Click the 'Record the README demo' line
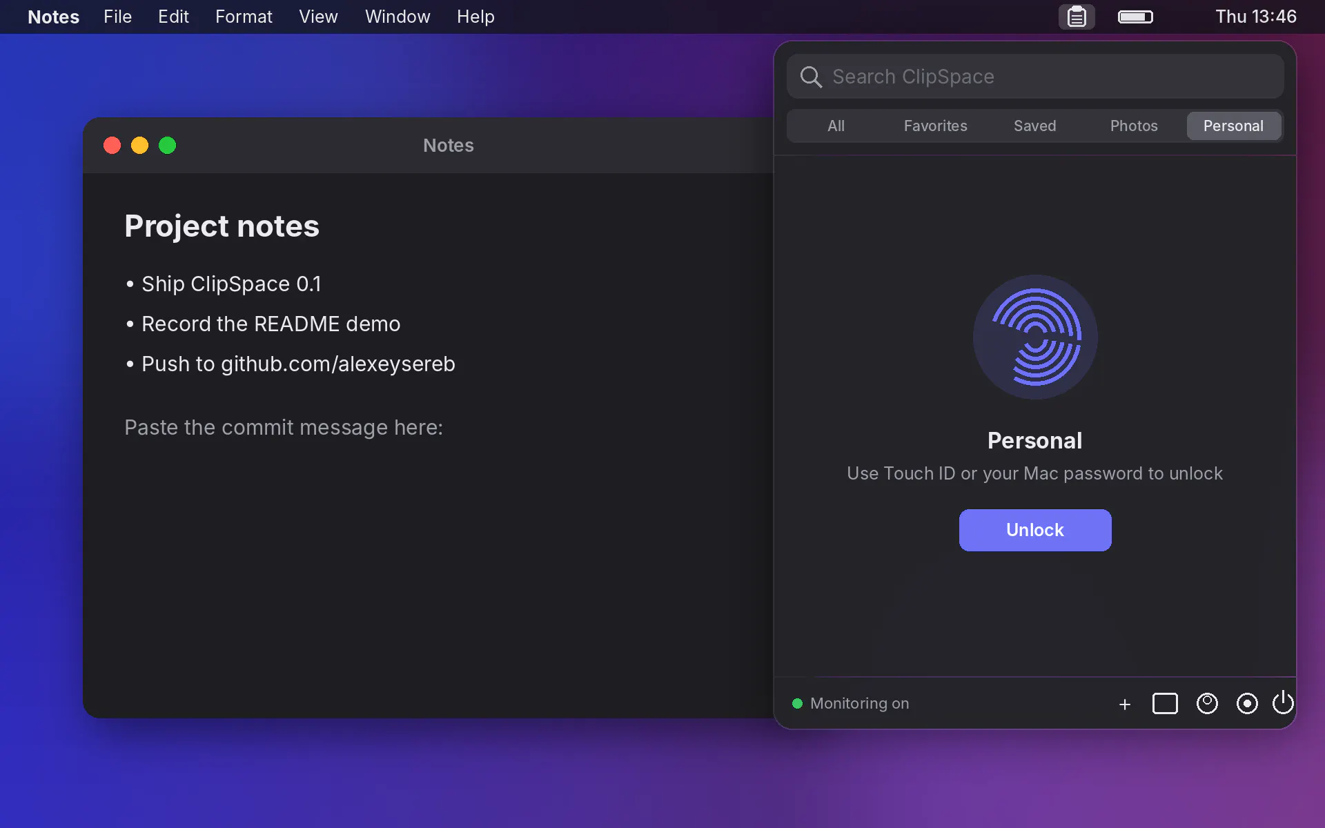Screen dimensions: 1325x828 (x=263, y=324)
